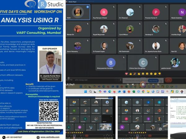Click the muted mic icon on Rup Narayan's tile
Screen dimensions: 186x139
114,7
